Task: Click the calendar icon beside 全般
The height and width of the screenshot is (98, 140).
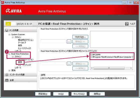Action: (x=7, y=80)
